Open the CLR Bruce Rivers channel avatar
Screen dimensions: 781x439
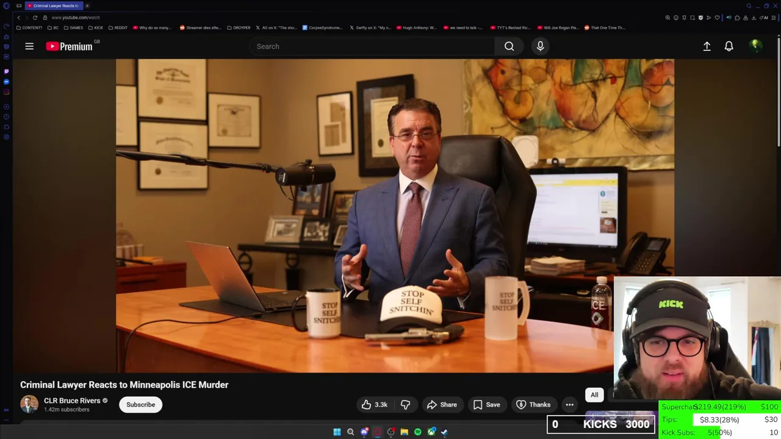(29, 404)
